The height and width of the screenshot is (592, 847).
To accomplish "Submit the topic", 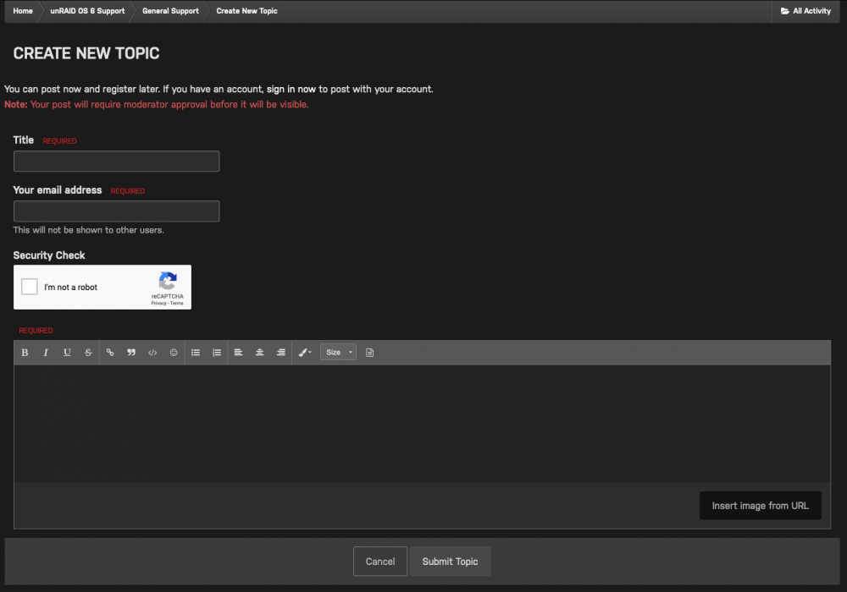I will click(x=450, y=562).
